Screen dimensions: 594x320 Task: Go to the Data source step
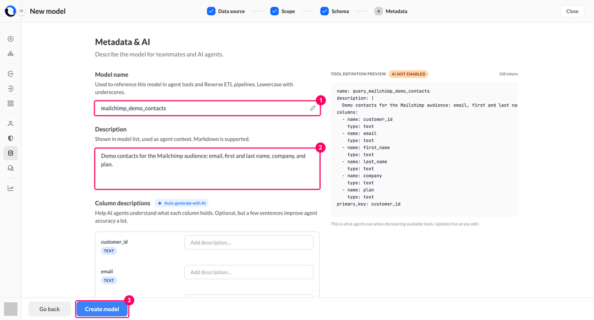(x=226, y=12)
